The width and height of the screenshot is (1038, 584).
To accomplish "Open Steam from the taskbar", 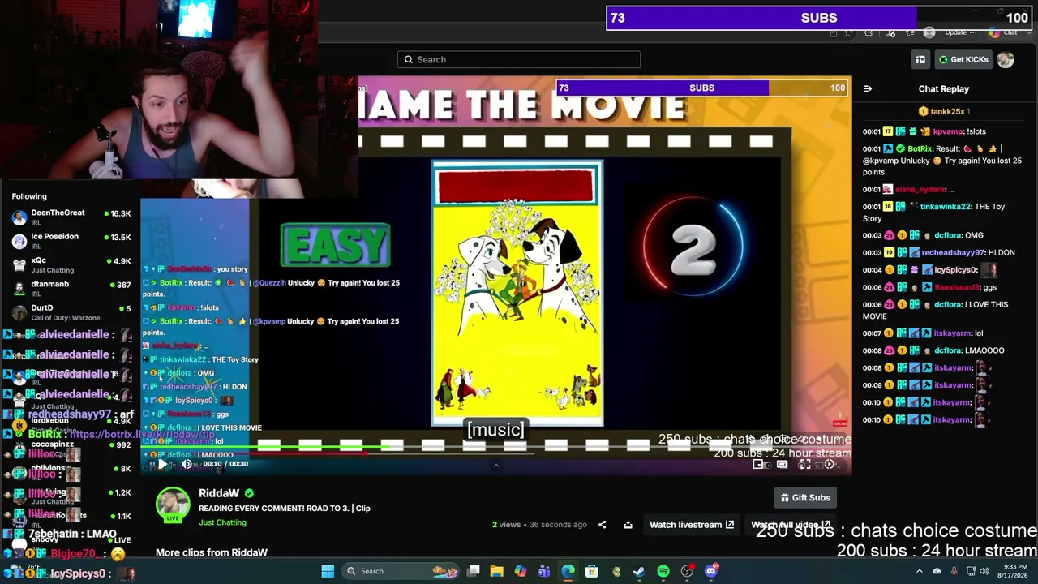I will pyautogui.click(x=639, y=571).
